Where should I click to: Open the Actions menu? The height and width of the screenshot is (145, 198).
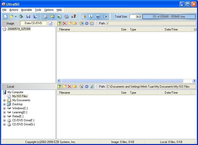[x=14, y=10]
